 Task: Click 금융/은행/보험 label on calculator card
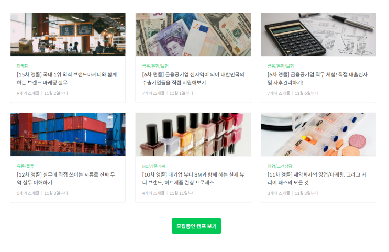[281, 66]
